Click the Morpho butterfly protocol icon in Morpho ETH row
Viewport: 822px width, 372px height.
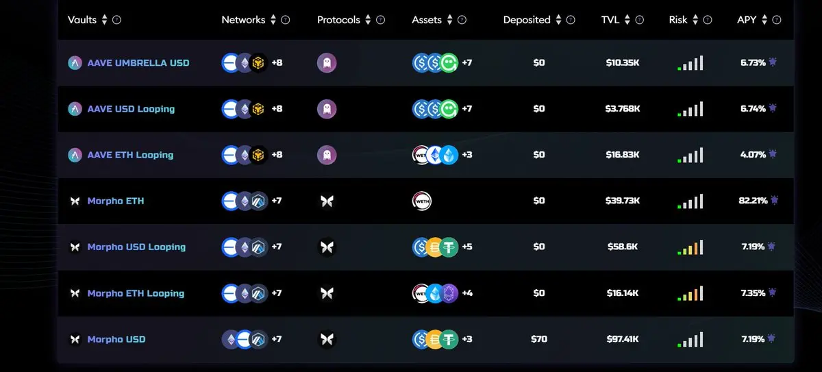[327, 201]
